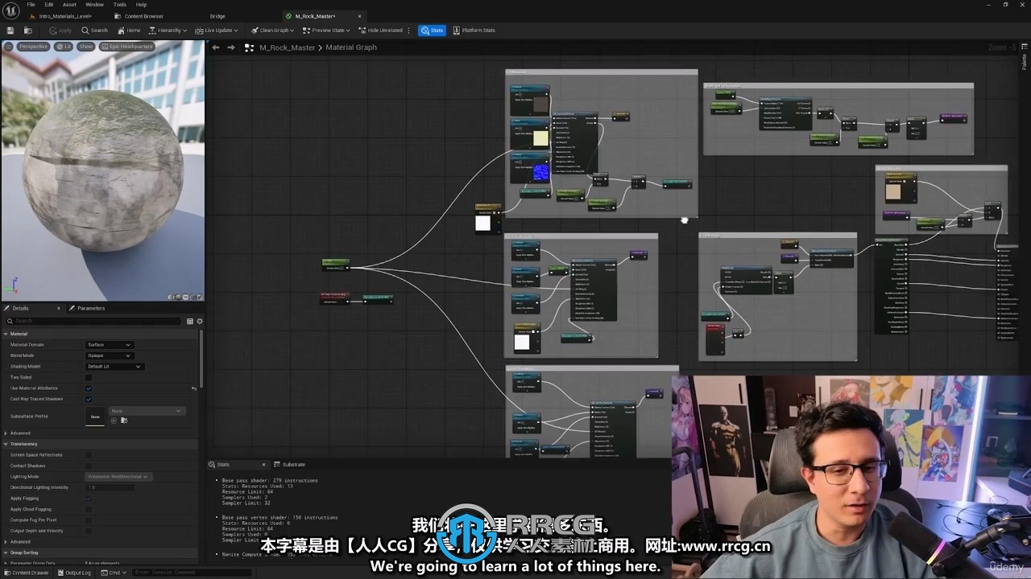
Task: Open Details panel settings gear
Action: tap(200, 321)
